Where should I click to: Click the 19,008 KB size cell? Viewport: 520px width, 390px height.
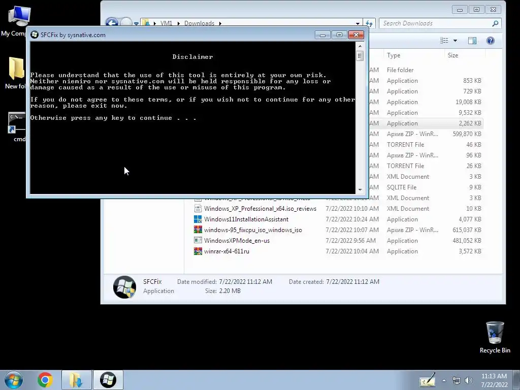click(468, 102)
